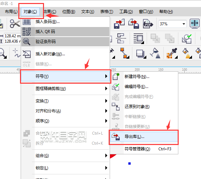The height and width of the screenshot is (179, 201).
Task: Choose 导出库(L)... from submenu
Action: point(144,137)
